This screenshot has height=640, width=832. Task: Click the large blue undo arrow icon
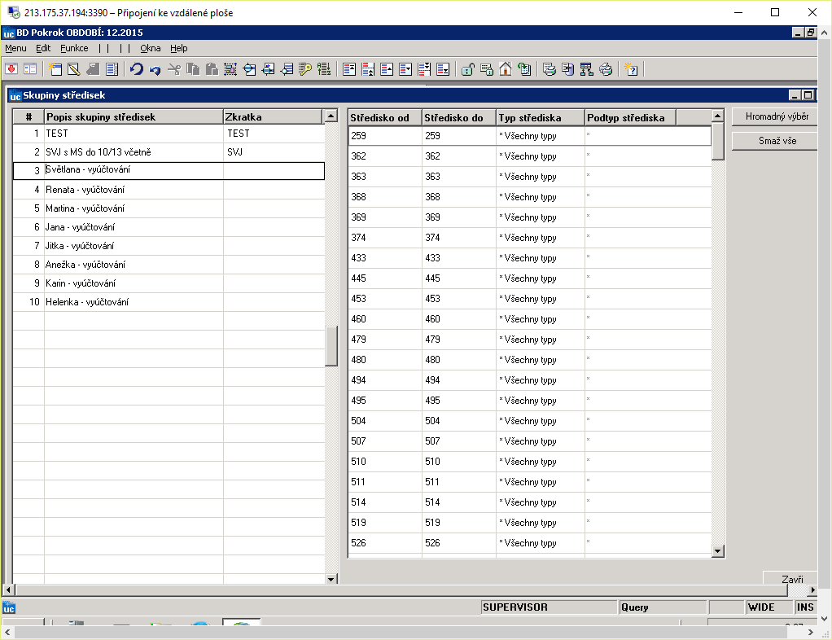coord(137,69)
